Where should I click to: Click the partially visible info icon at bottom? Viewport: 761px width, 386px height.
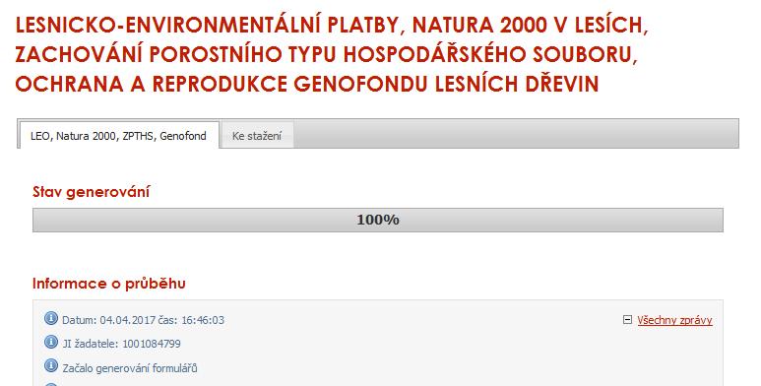click(51, 385)
